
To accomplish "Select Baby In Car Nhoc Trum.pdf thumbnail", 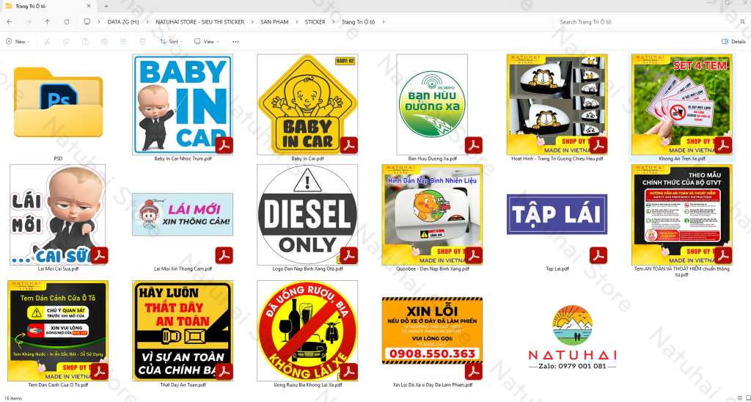I will pos(183,104).
